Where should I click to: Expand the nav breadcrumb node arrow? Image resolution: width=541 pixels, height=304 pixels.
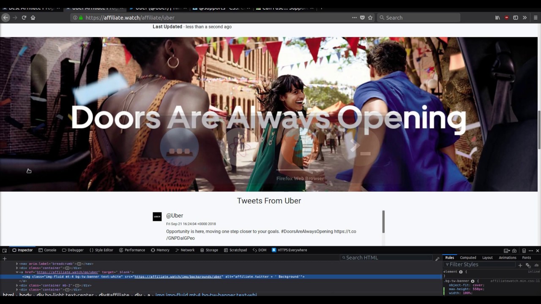pyautogui.click(x=17, y=264)
